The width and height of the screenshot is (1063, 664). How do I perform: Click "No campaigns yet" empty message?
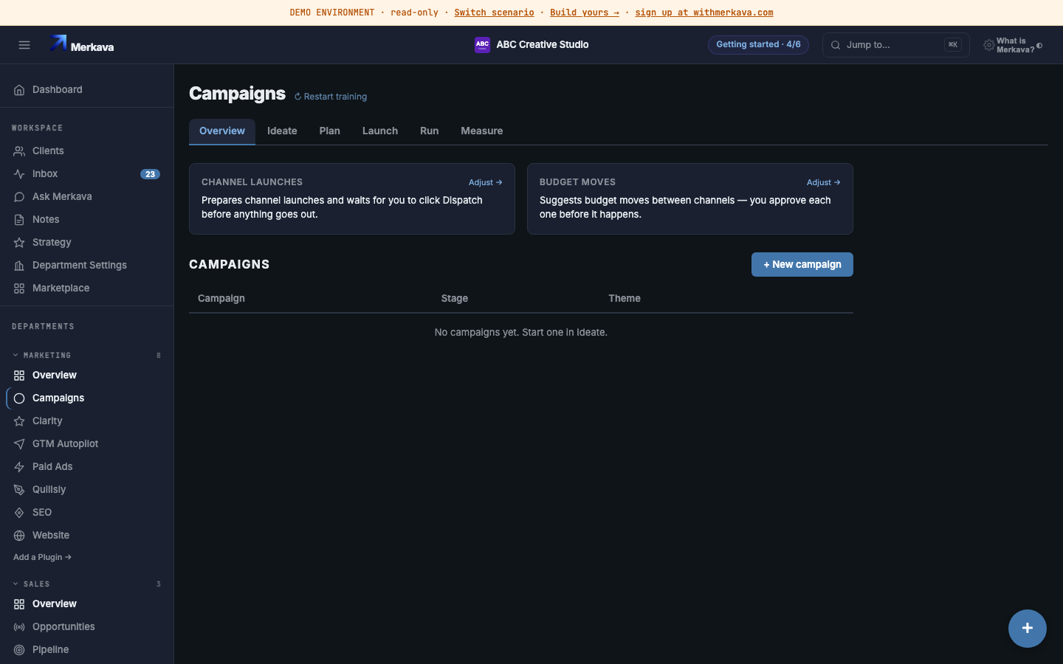point(521,333)
